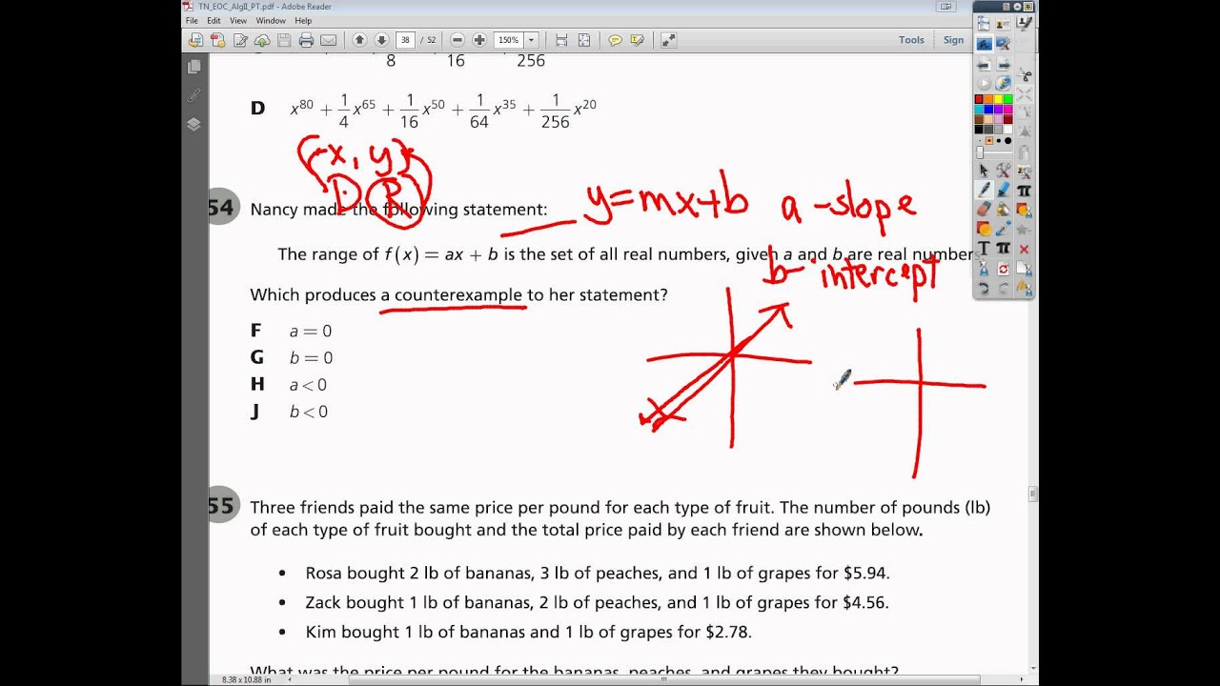
Task: Open the page thumbnails side panel
Action: point(194,68)
